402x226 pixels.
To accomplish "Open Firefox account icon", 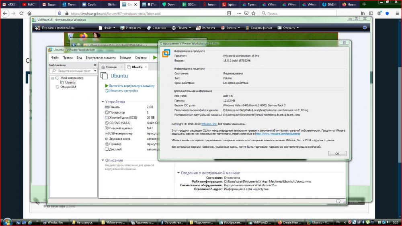I will click(379, 13).
